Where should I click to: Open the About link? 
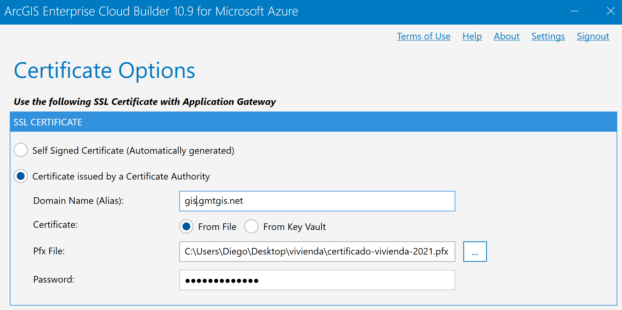tap(506, 36)
